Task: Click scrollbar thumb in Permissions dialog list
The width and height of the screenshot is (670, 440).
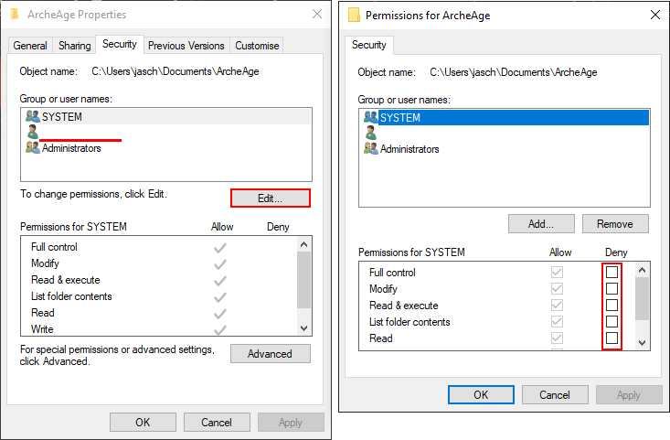Action: click(642, 299)
